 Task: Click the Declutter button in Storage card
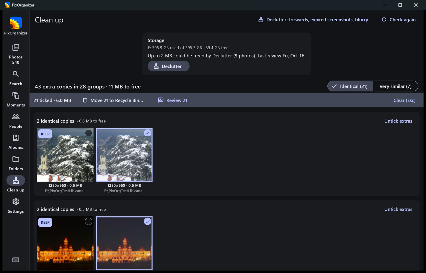pos(168,66)
